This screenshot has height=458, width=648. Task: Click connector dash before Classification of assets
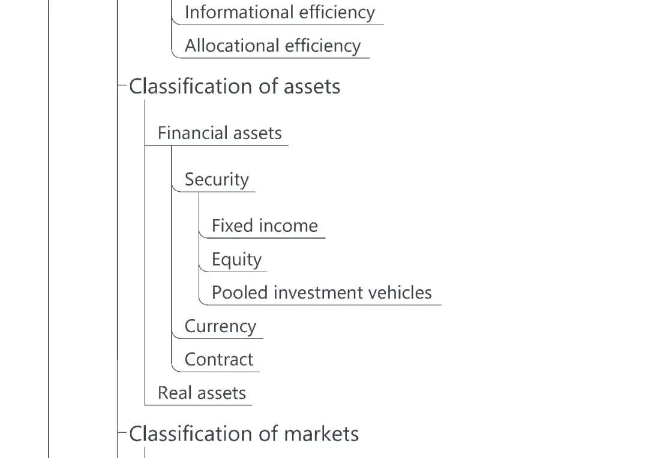click(x=123, y=85)
